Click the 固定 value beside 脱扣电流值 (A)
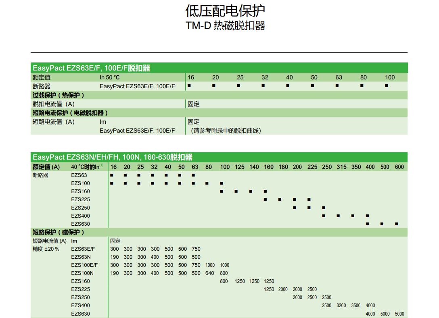439x318 pixels. (193, 104)
